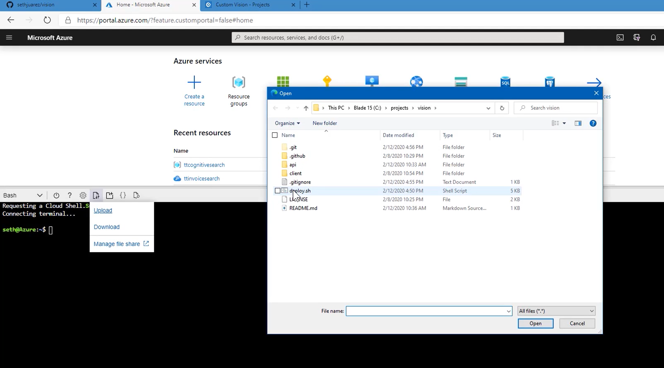
Task: Open the ttcognitivesearch resource link
Action: 204,165
